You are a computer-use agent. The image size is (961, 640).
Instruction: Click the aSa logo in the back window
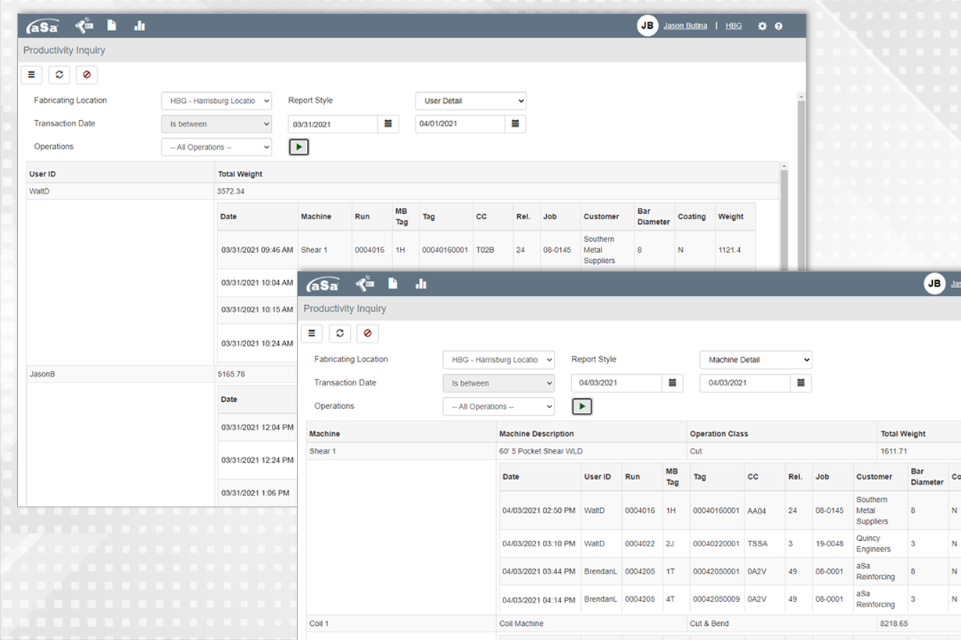(x=41, y=27)
